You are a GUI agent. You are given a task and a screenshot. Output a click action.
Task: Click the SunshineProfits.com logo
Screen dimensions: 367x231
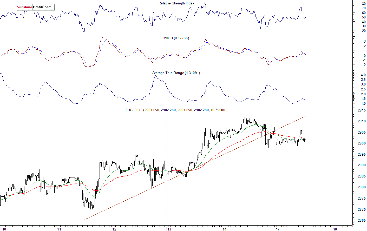tap(35, 7)
